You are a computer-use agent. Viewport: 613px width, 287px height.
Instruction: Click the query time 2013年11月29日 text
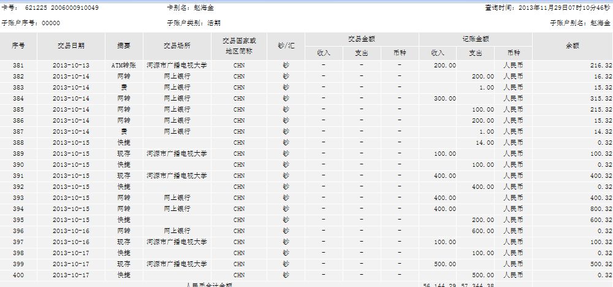(x=544, y=8)
